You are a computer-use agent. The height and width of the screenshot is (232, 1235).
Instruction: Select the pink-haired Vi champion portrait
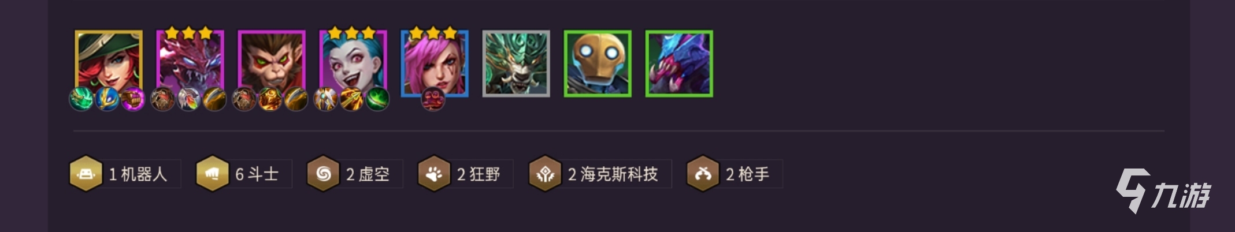coord(435,63)
